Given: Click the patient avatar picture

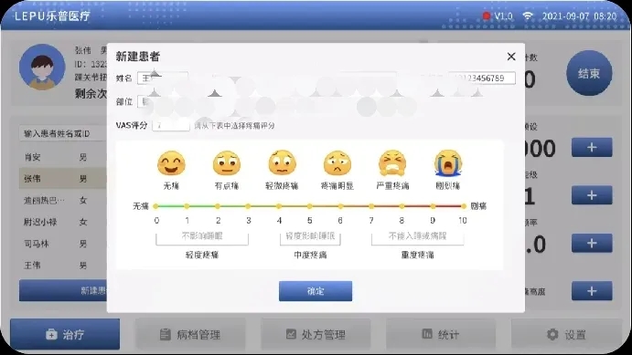Looking at the screenshot, I should (x=42, y=68).
